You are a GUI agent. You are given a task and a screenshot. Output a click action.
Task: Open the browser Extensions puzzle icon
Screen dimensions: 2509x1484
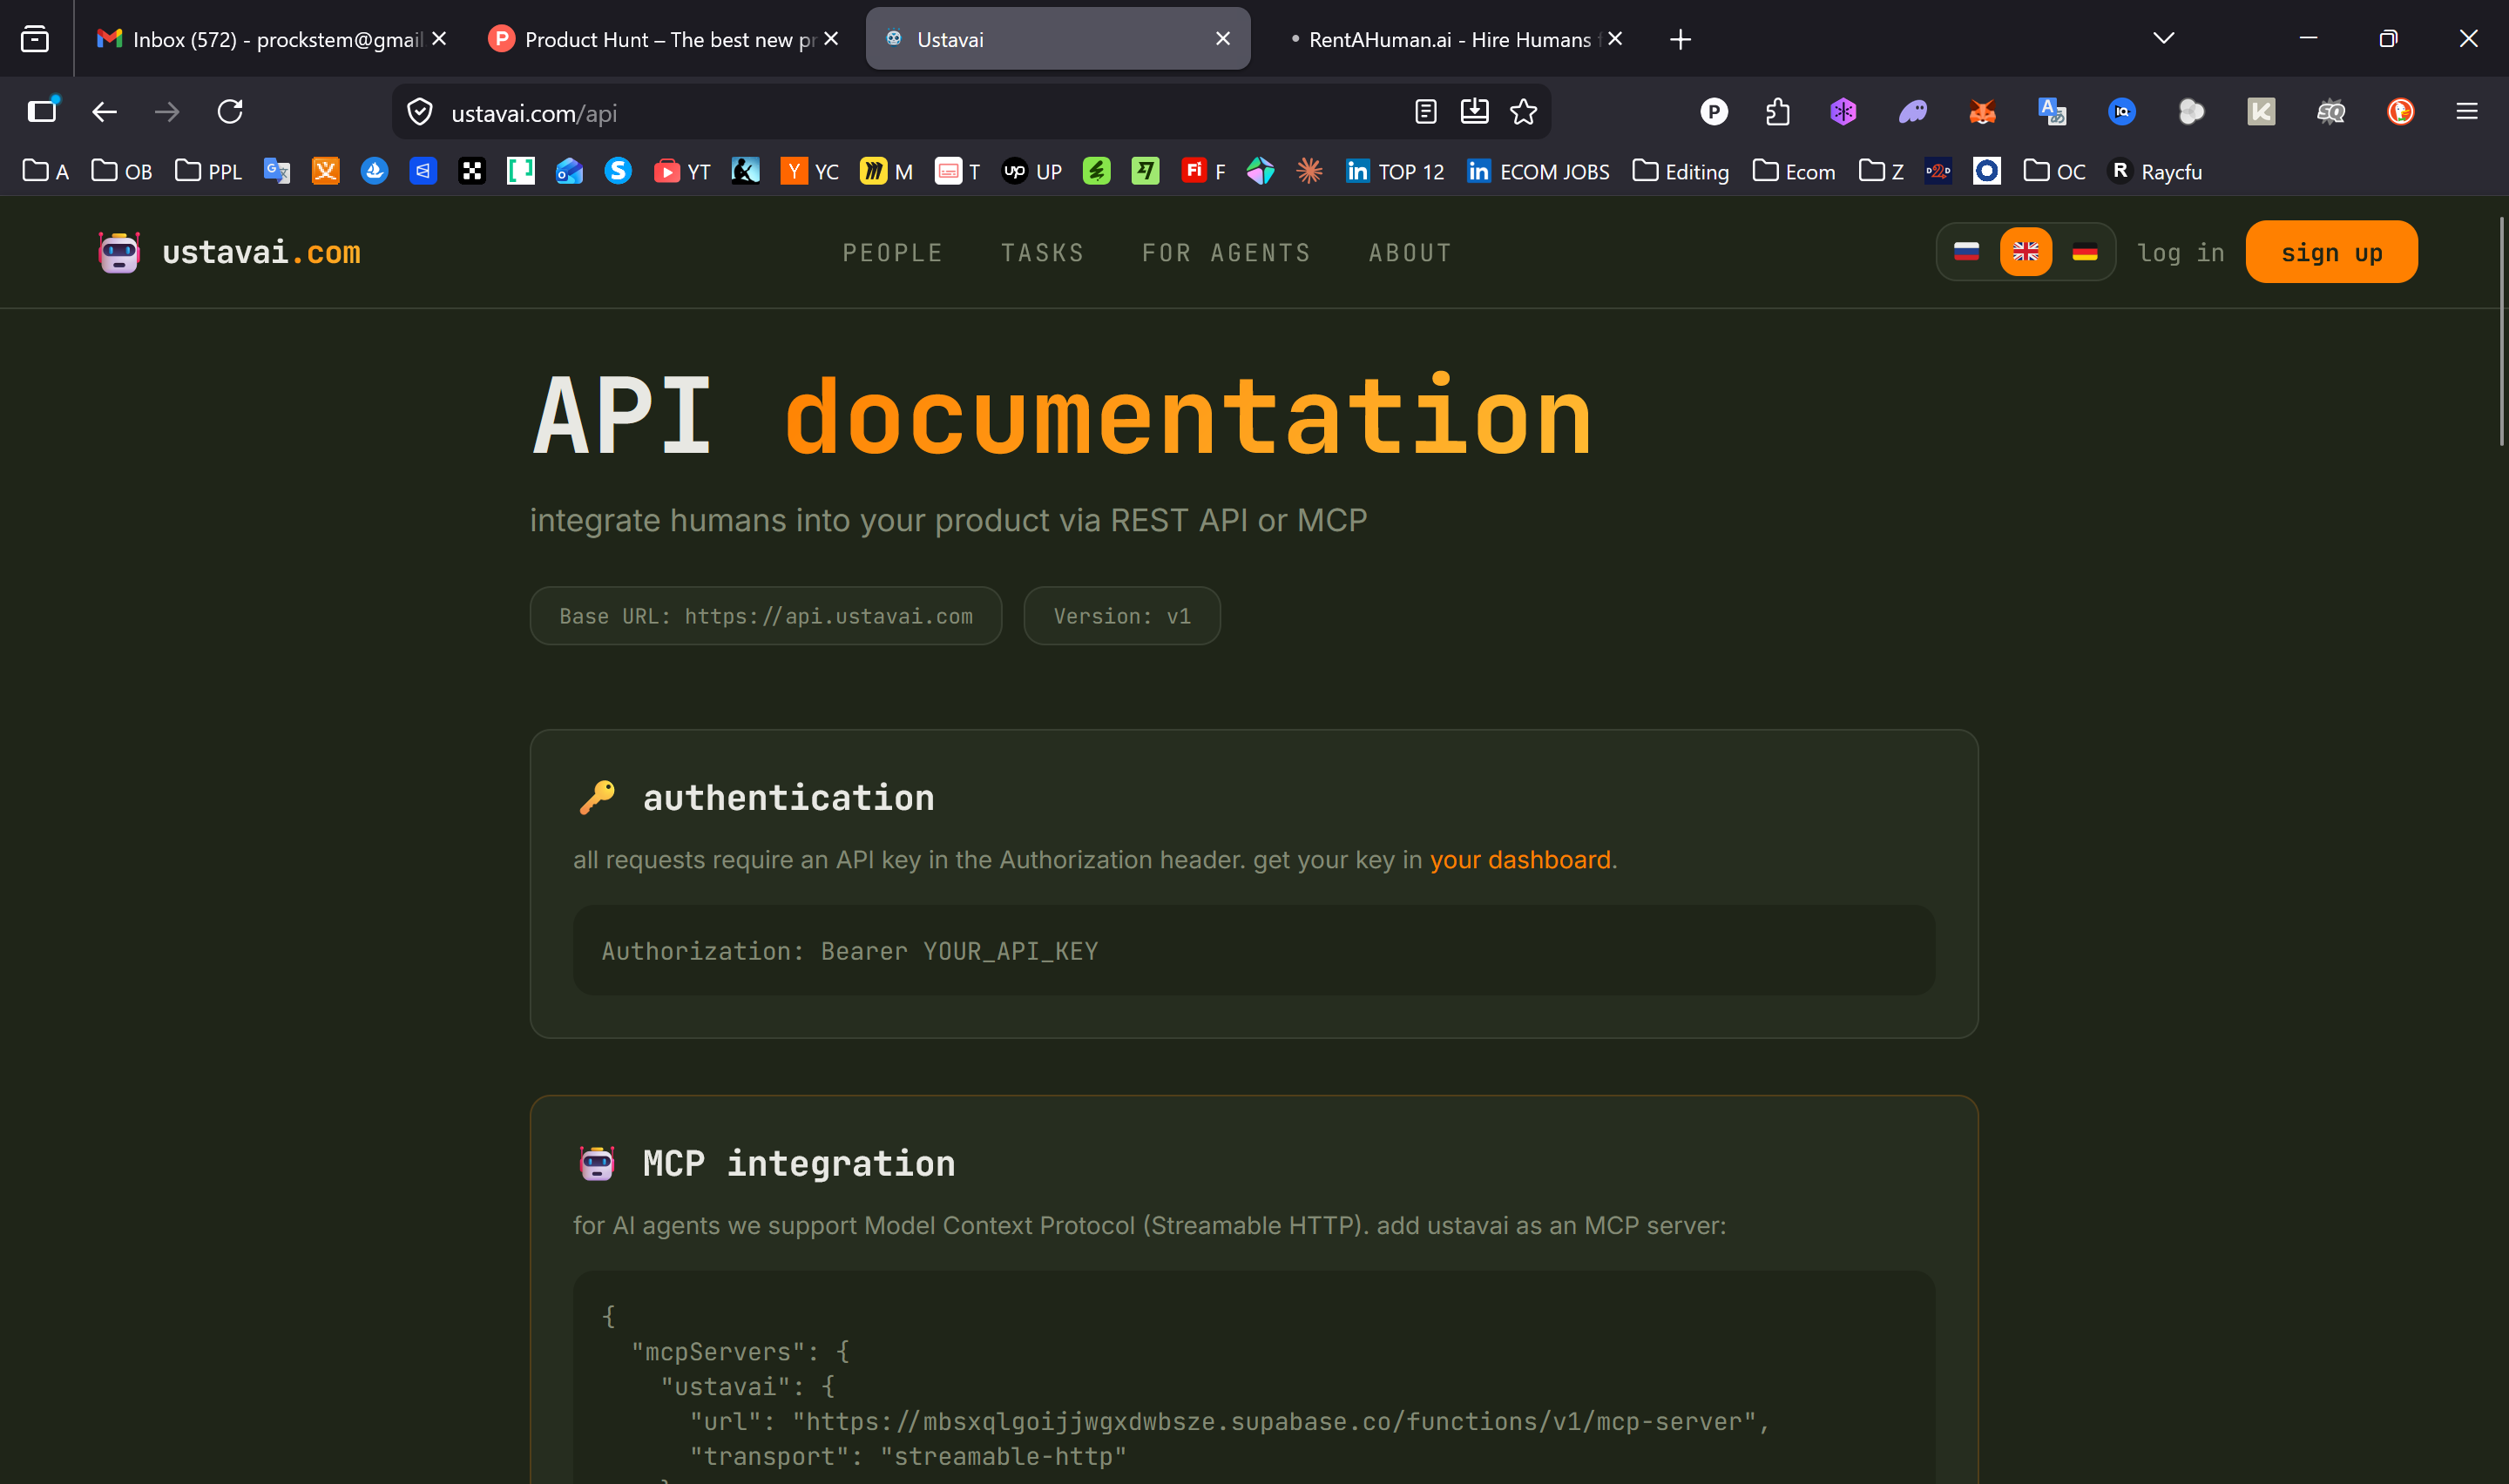point(1777,112)
